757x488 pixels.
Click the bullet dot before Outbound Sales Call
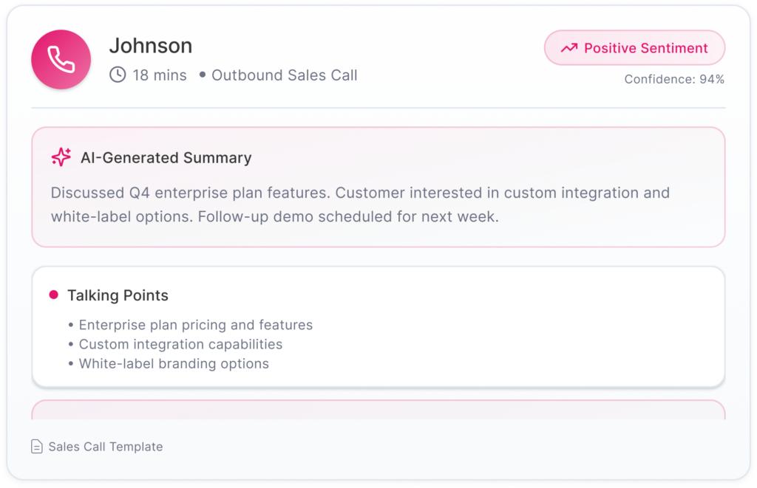tap(203, 75)
